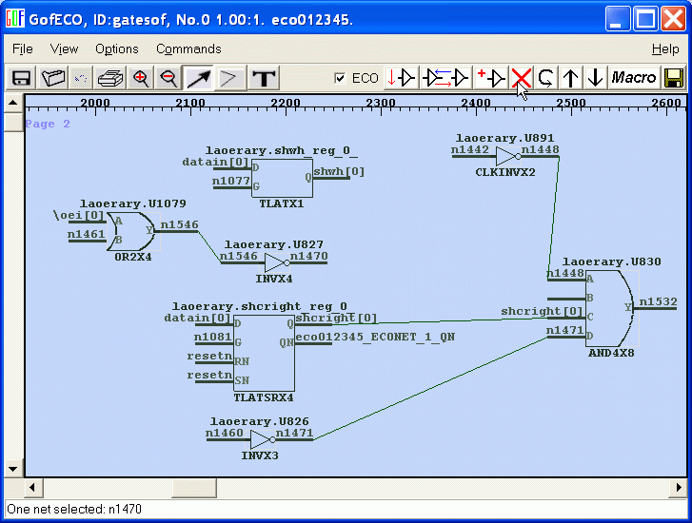Open the Options menu
Screen dimensions: 692x523
(x=116, y=48)
